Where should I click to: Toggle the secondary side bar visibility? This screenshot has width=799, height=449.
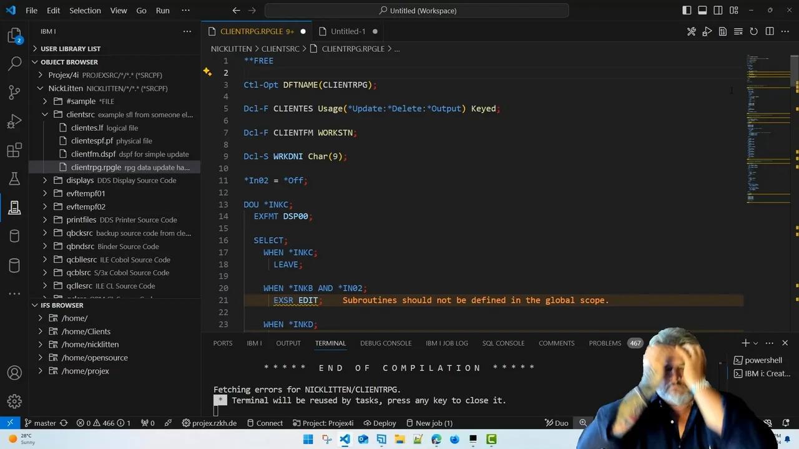[x=718, y=11]
